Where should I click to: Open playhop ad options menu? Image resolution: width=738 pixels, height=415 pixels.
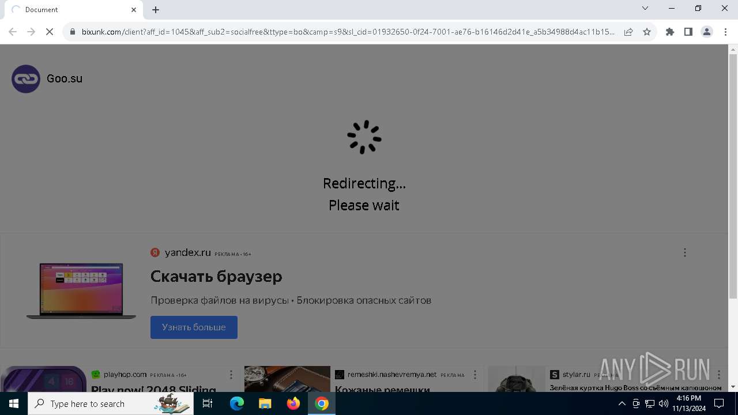(231, 375)
